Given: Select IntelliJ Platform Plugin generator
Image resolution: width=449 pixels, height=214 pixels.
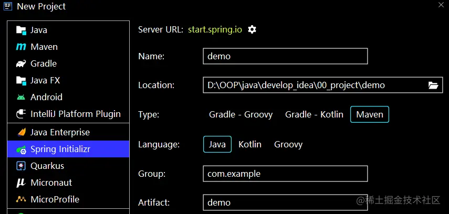Looking at the screenshot, I should click(68, 114).
